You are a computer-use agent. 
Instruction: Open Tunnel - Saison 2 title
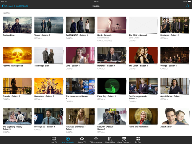point(42,35)
